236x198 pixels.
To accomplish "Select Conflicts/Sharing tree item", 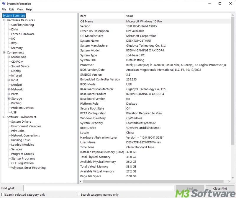I will tap(22, 25).
